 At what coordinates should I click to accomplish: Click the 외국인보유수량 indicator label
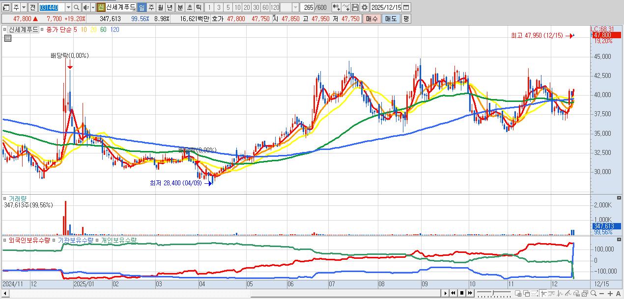tap(29, 240)
